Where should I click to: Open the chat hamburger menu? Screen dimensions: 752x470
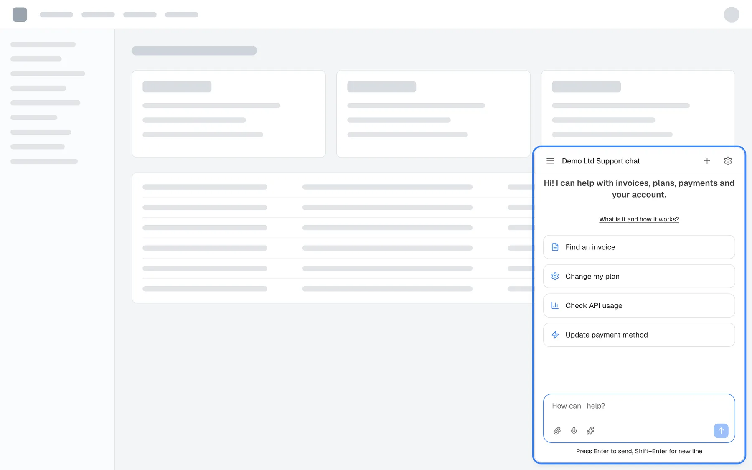550,161
